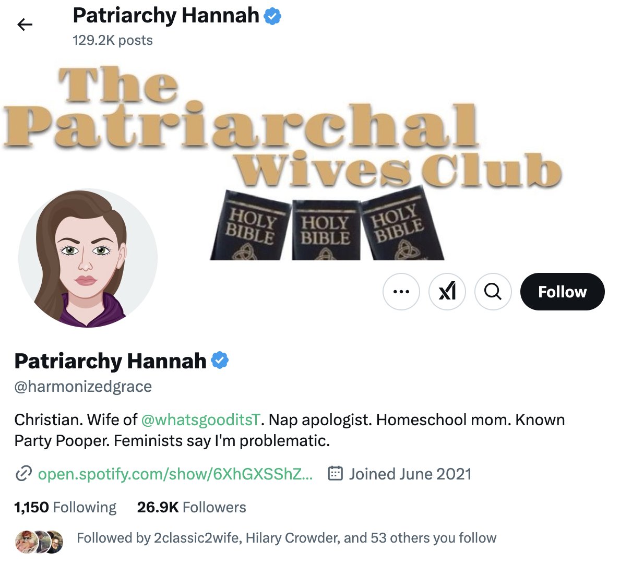This screenshot has height=576, width=620.
Task: View the 1,150 Following list
Action: [x=65, y=507]
